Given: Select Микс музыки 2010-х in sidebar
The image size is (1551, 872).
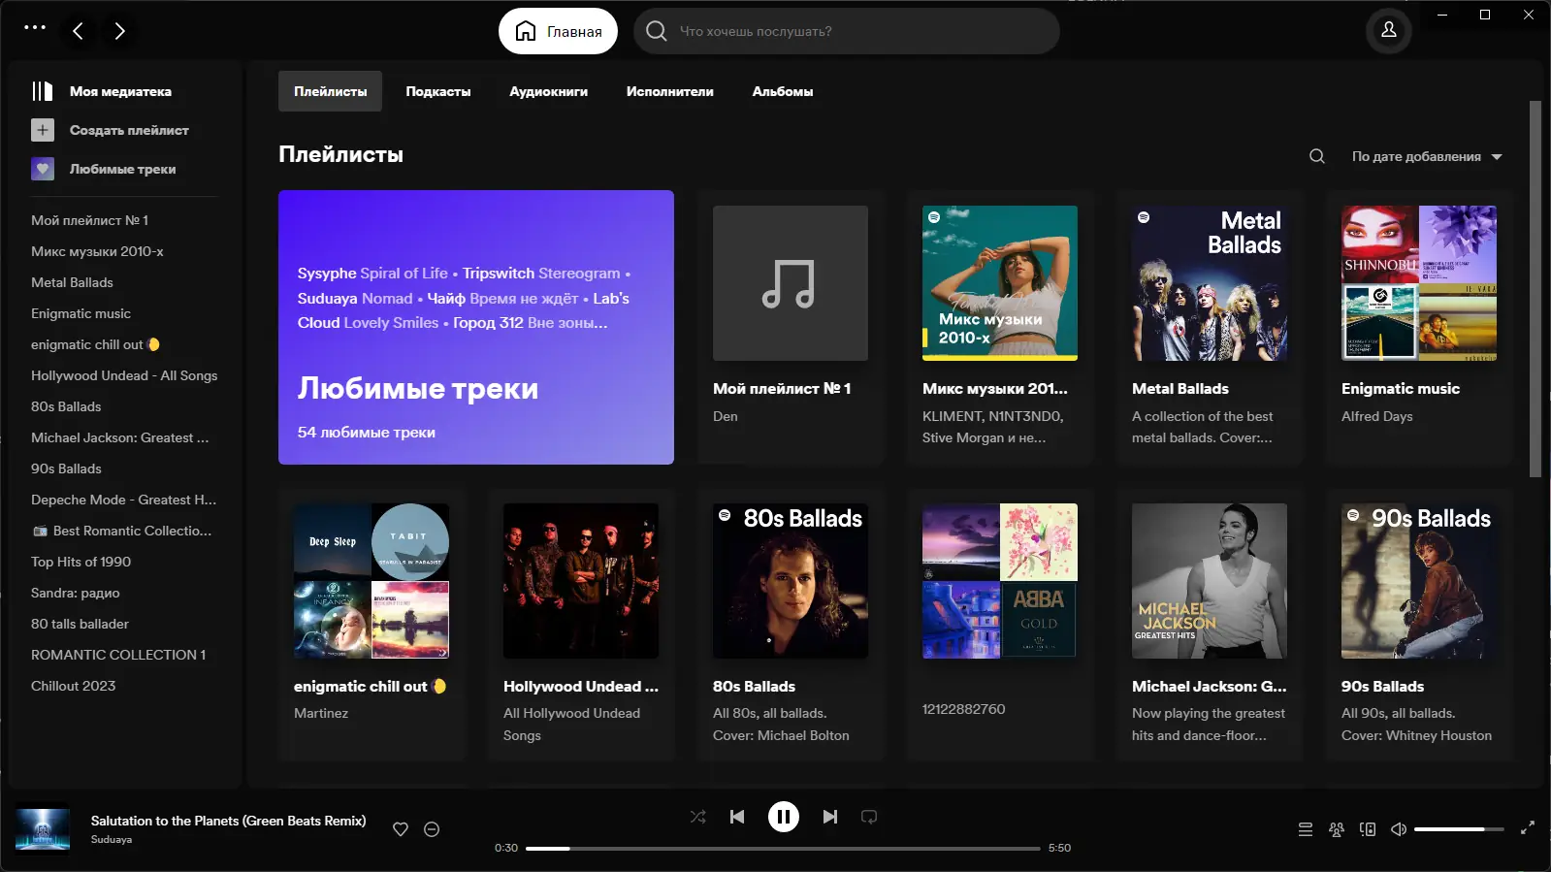Looking at the screenshot, I should click(97, 251).
